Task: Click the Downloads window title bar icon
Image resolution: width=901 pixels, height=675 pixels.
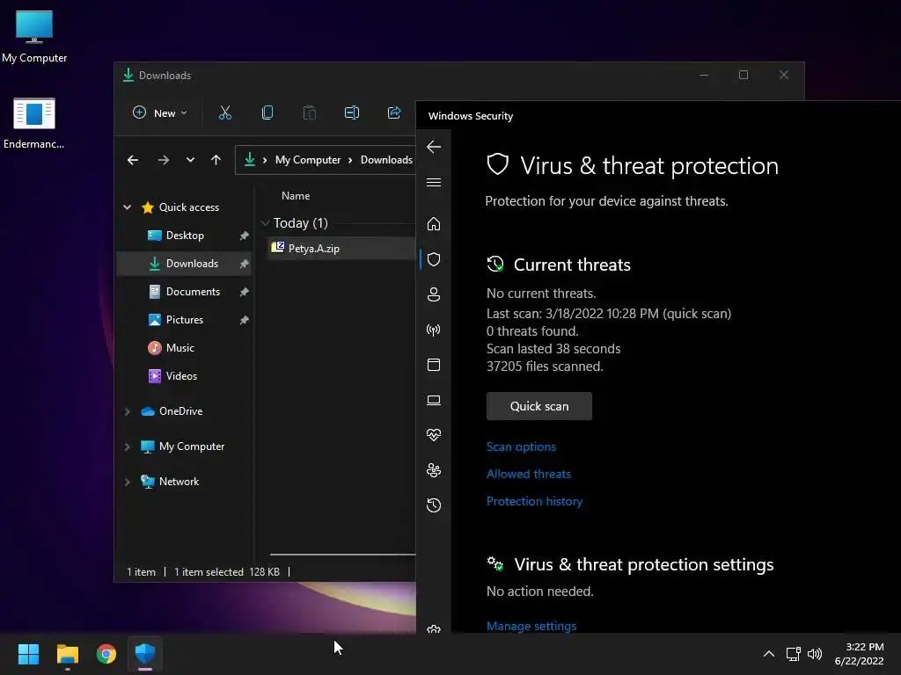Action: tap(128, 76)
